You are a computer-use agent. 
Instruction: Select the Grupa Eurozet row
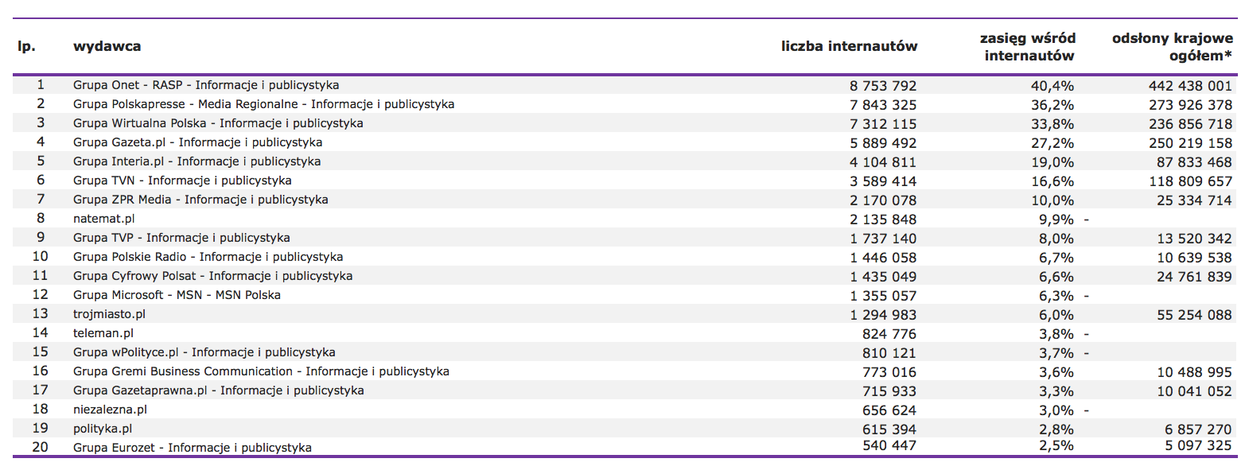coord(624,447)
